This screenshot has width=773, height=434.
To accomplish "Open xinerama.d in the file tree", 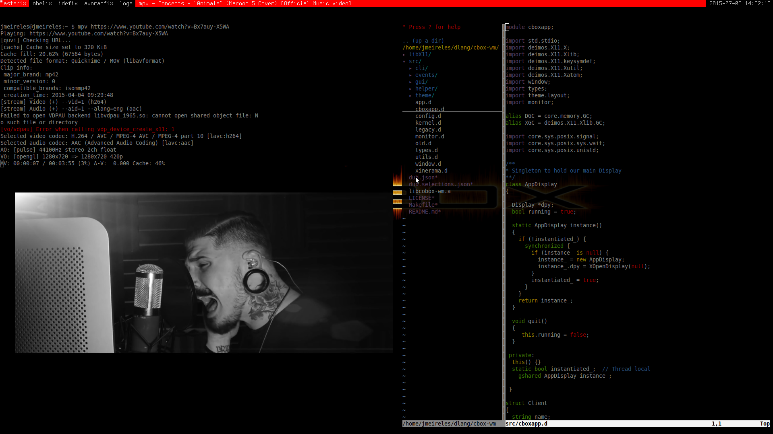I will (431, 171).
